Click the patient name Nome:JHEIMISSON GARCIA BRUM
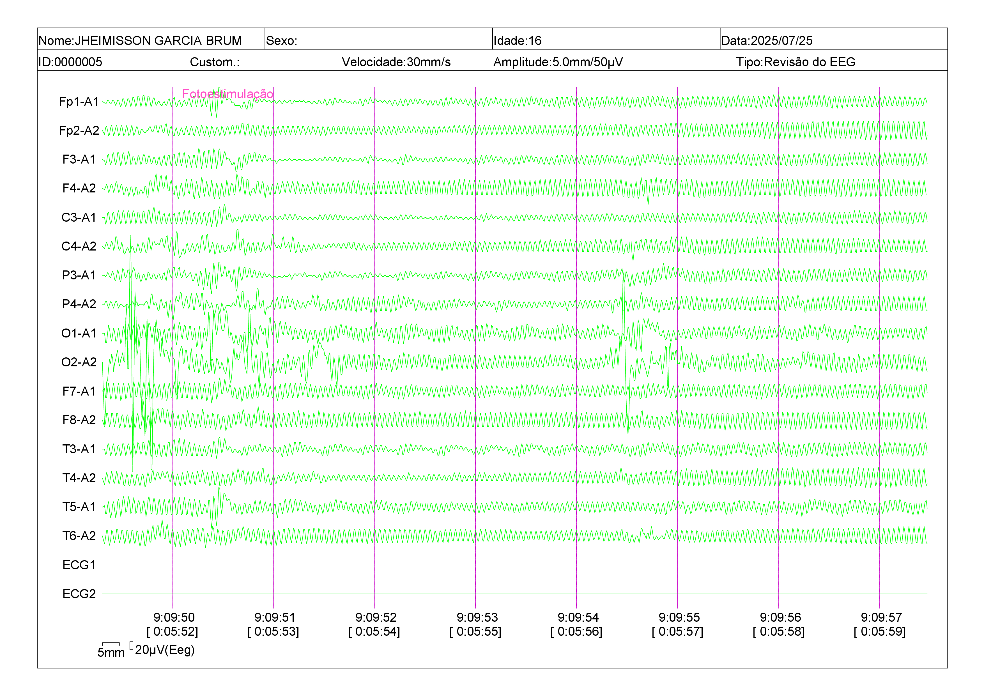The height and width of the screenshot is (696, 984). coord(140,40)
